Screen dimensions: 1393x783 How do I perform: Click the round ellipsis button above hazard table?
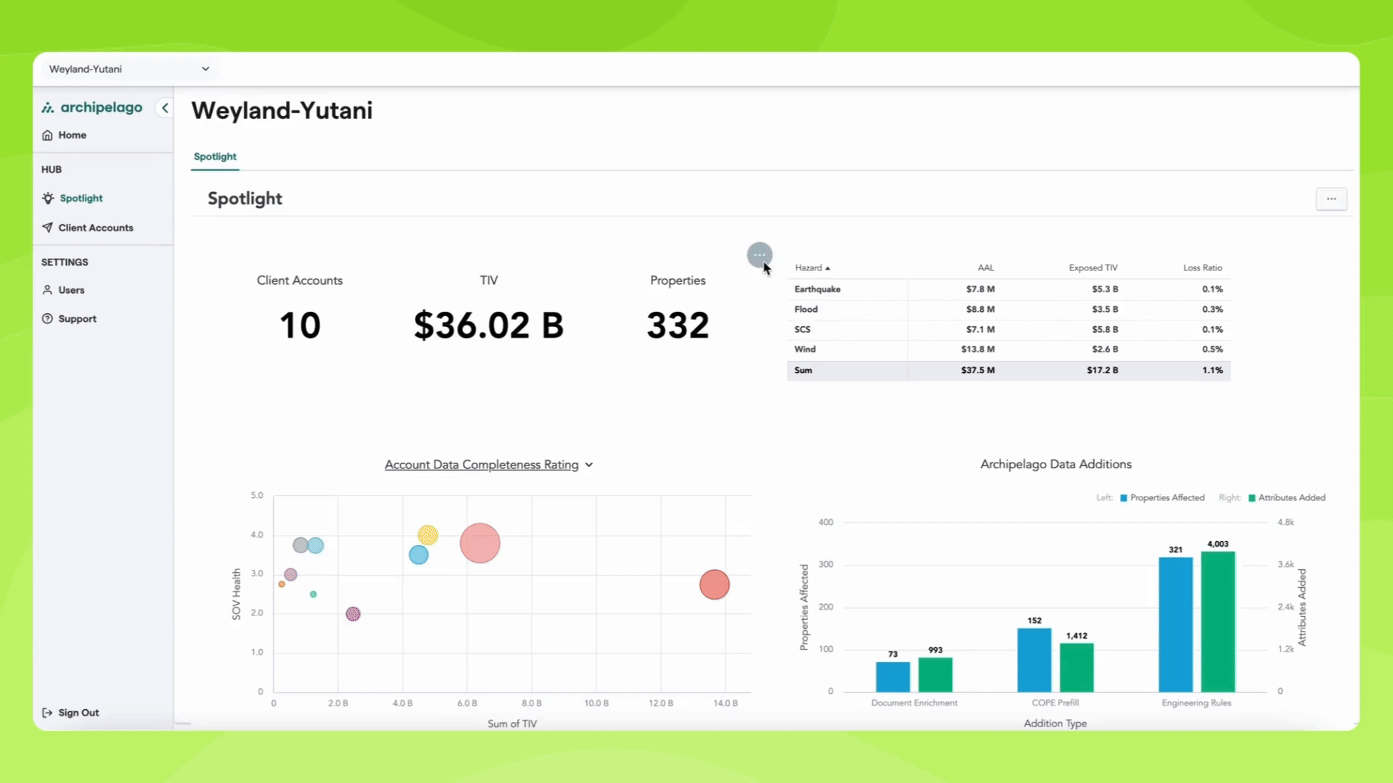[x=760, y=254]
